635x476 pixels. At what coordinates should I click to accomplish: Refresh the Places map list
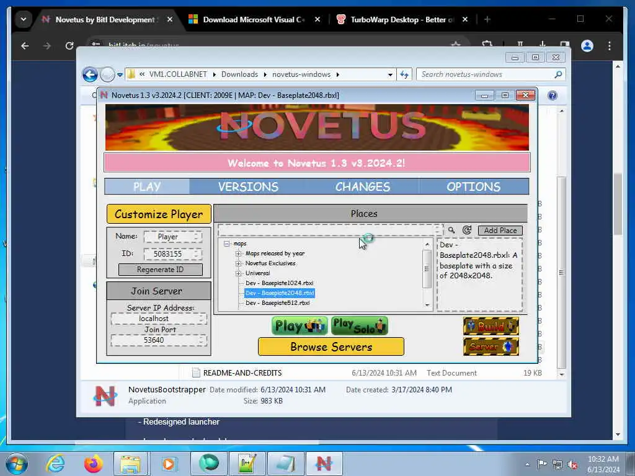click(466, 231)
